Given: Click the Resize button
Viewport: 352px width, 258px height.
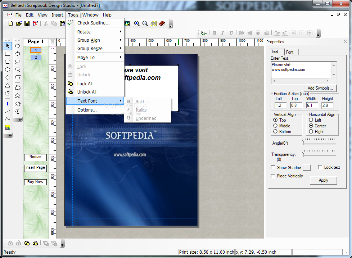Looking at the screenshot, I should (36, 157).
